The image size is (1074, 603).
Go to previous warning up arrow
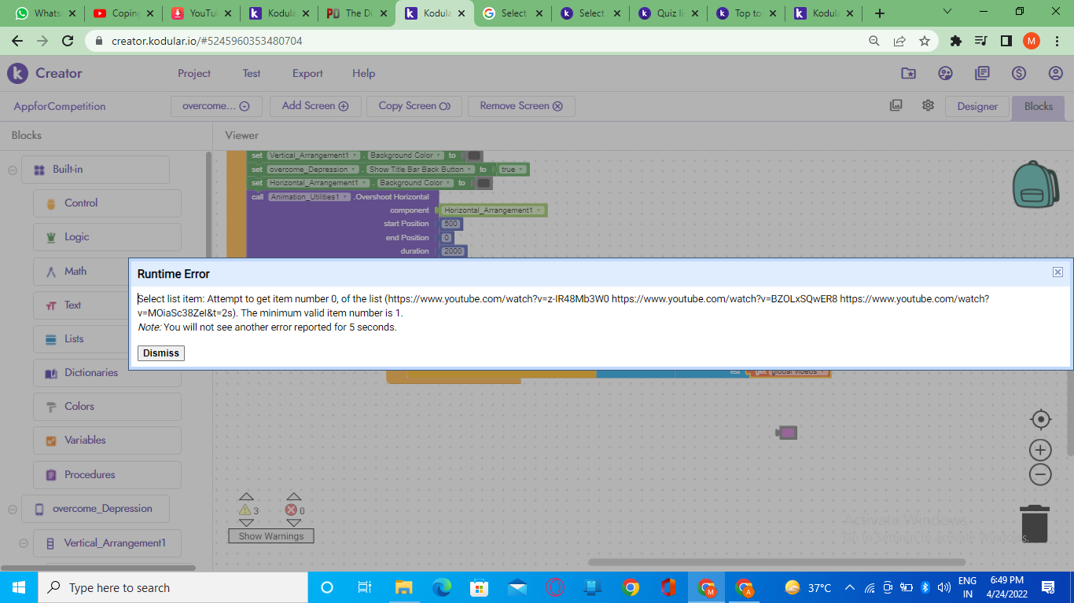tap(246, 496)
